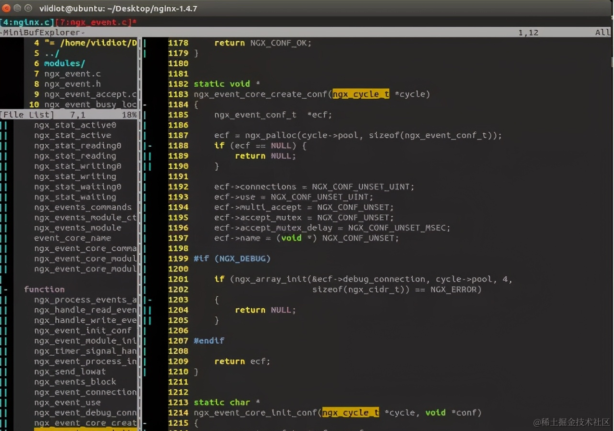Jump to tag ngx_stat_waiting
Viewport: 614px width, 431px height.
75,197
